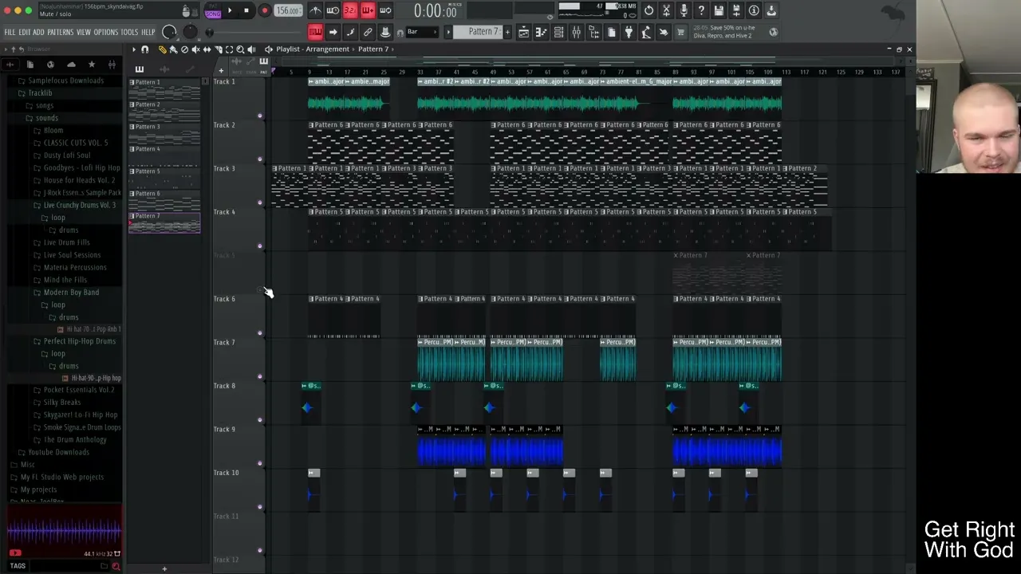Select the playlist slip tool
The image size is (1021, 574).
point(207,49)
